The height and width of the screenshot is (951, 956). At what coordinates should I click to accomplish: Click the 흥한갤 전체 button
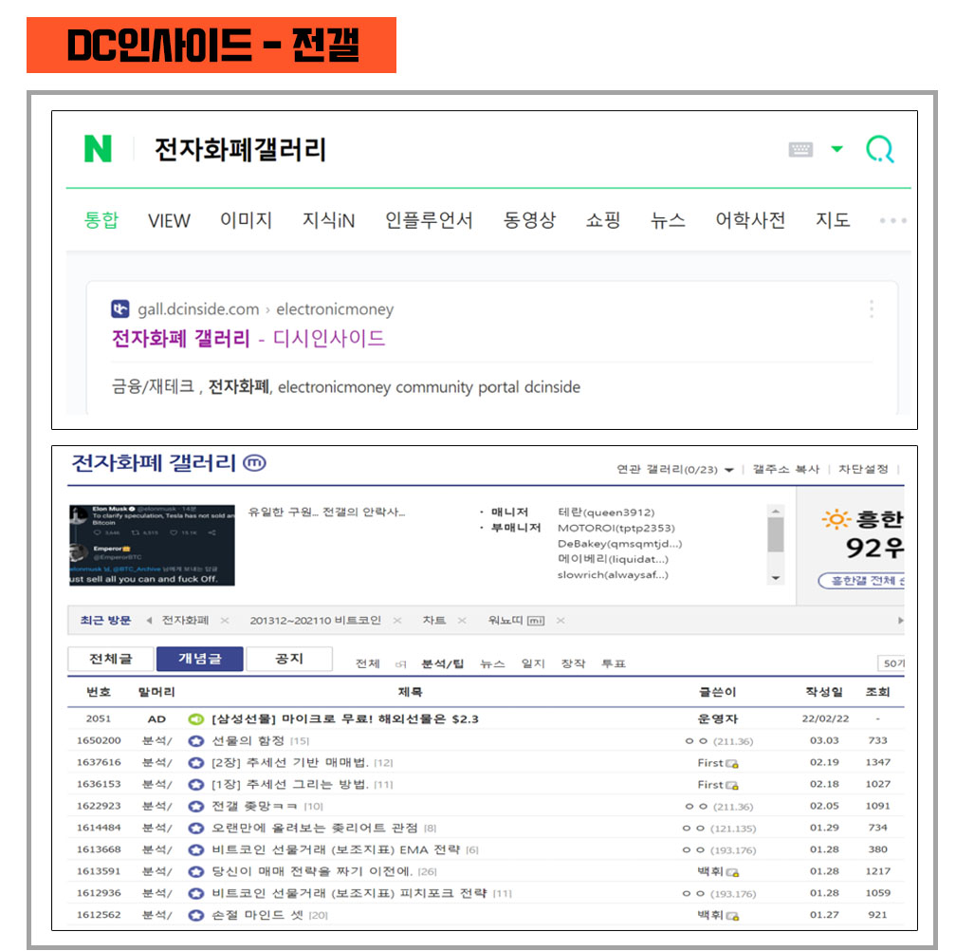pos(861,580)
